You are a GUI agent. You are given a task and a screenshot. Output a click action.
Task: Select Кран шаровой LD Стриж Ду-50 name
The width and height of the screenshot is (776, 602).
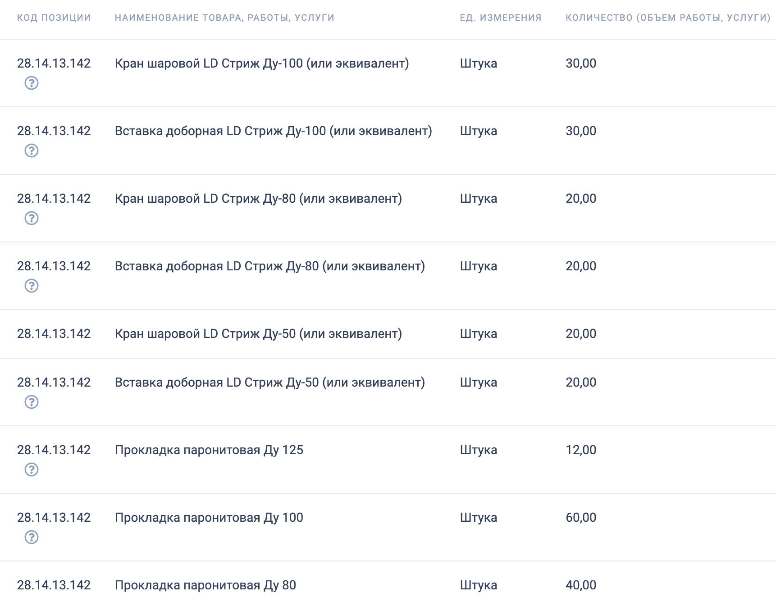[258, 334]
